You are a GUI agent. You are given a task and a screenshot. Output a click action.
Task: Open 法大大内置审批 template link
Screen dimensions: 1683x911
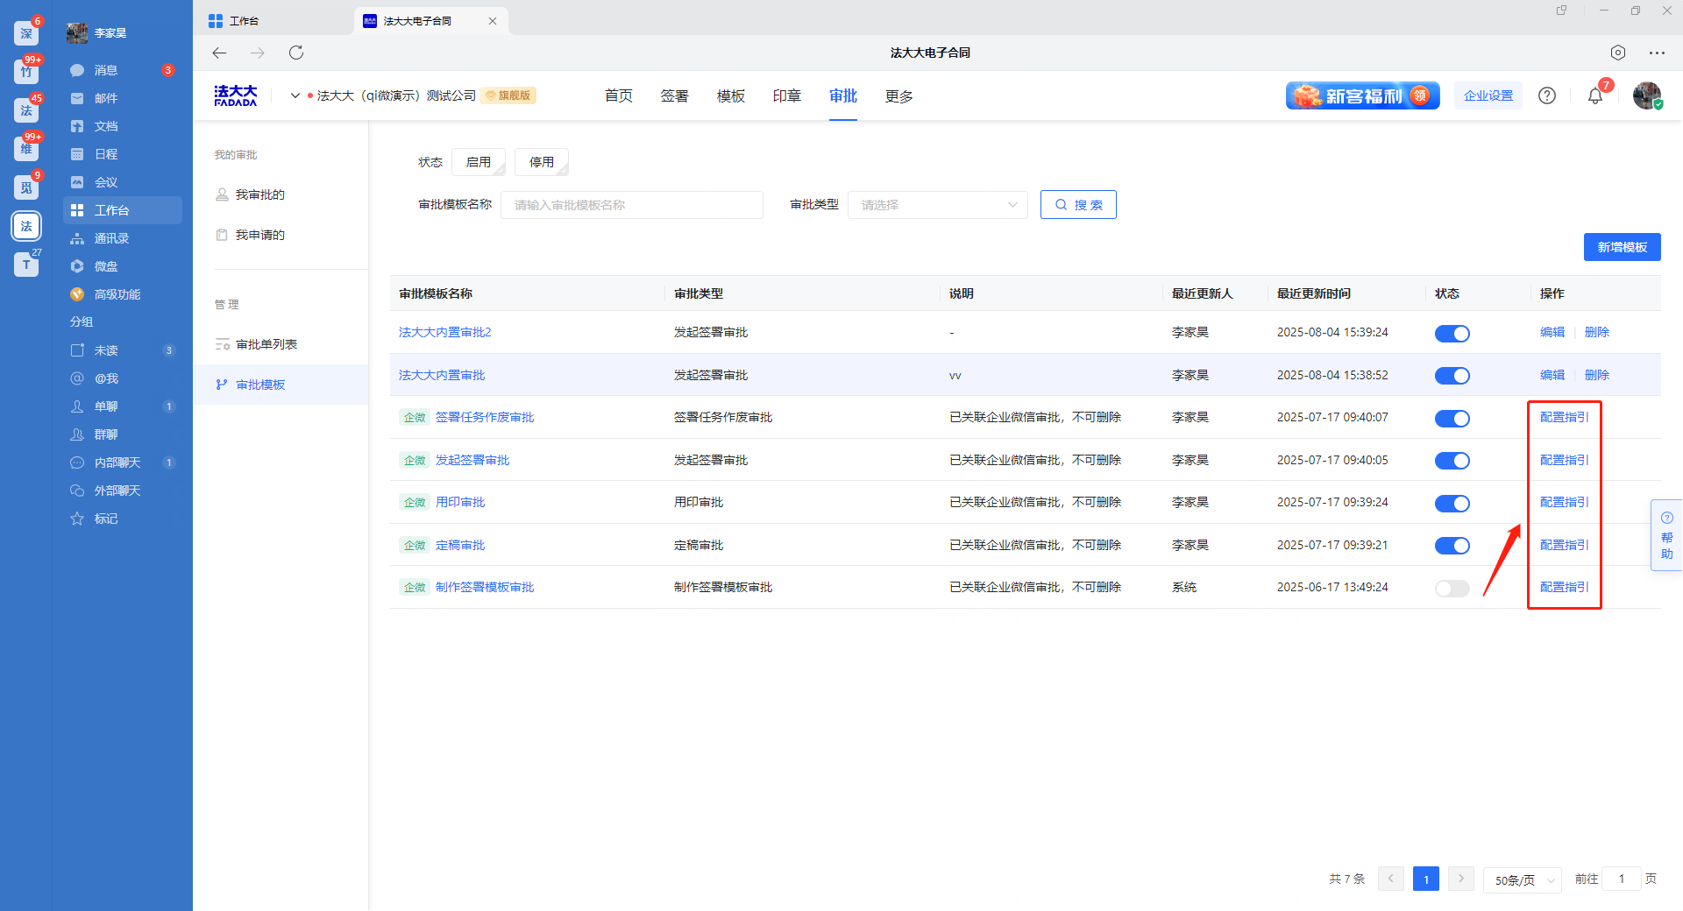click(442, 375)
